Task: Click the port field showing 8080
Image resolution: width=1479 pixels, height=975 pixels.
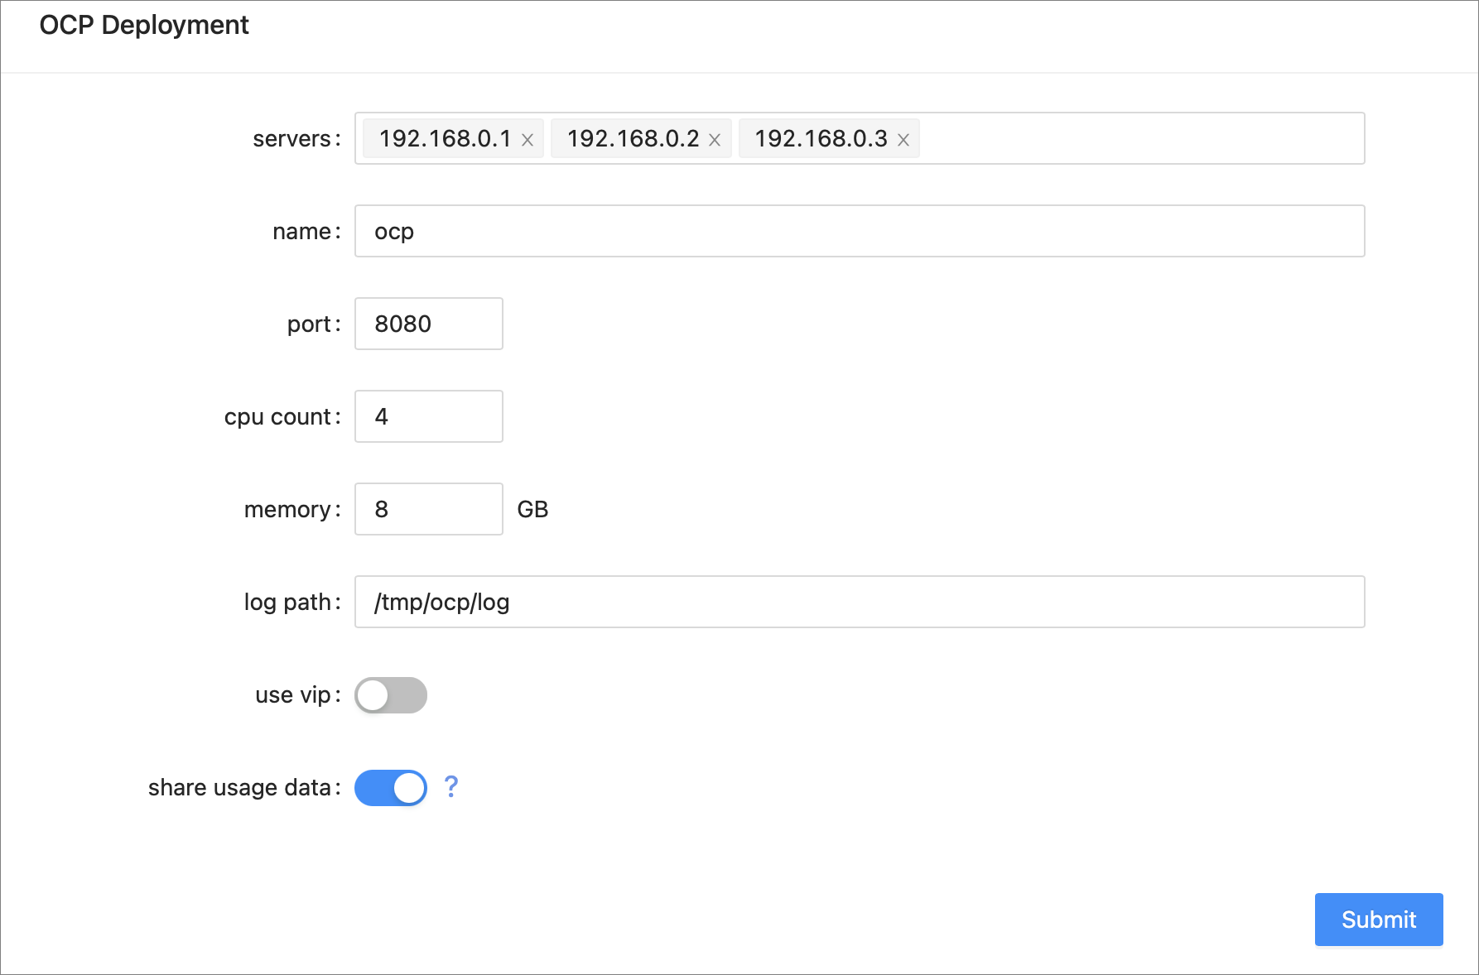Action: point(428,324)
